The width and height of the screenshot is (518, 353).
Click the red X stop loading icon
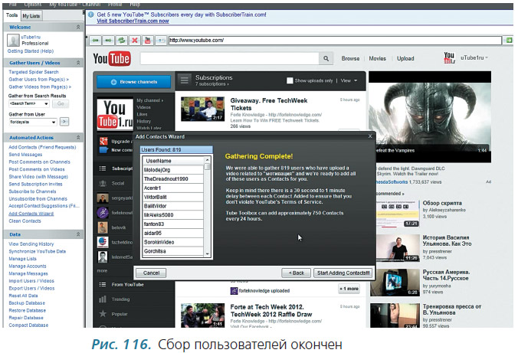pyautogui.click(x=134, y=41)
